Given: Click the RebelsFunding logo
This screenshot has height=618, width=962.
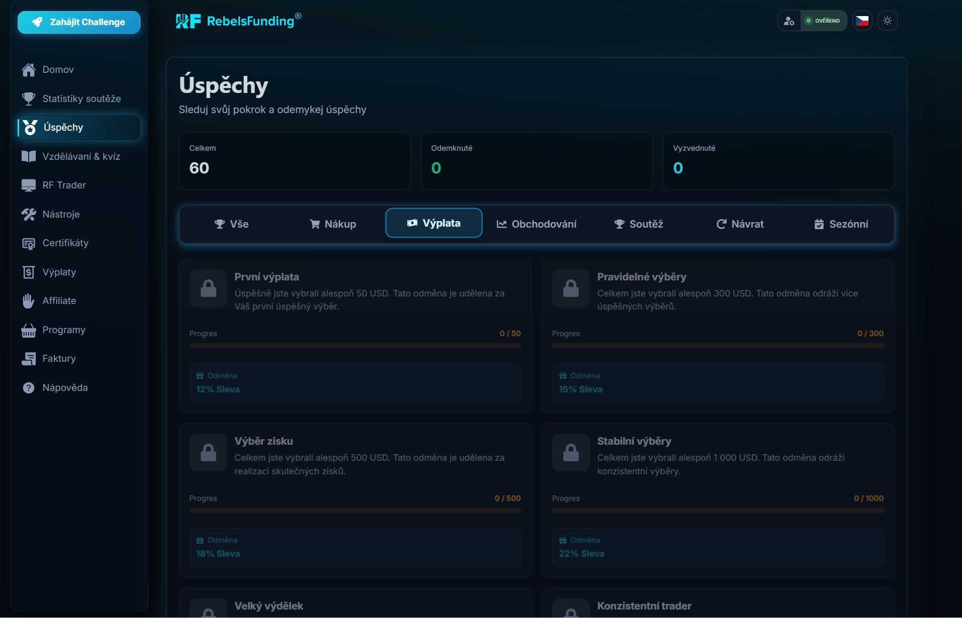Looking at the screenshot, I should pos(238,21).
